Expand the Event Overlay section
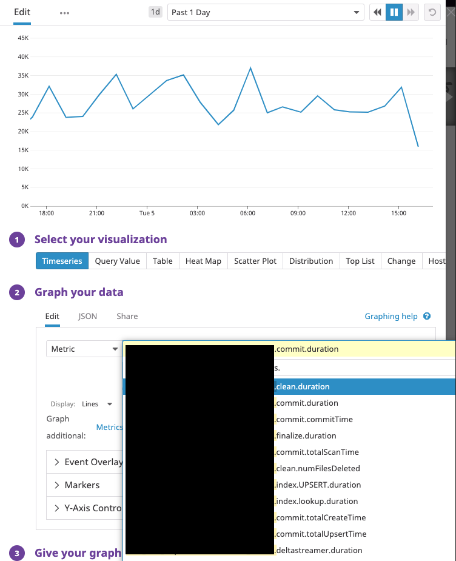Image resolution: width=456 pixels, height=561 pixels. (x=88, y=462)
